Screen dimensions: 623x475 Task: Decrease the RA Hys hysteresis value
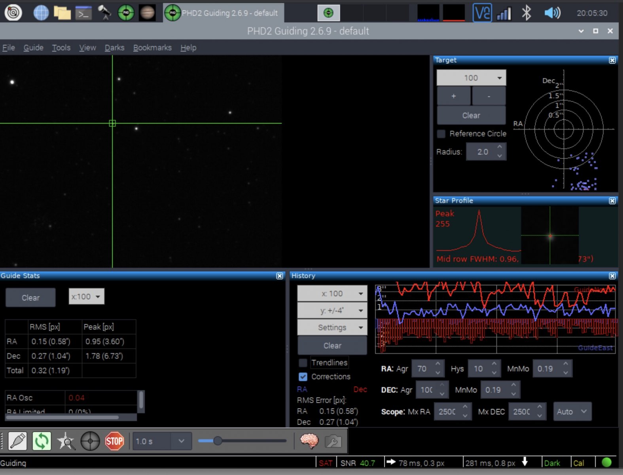tap(494, 373)
